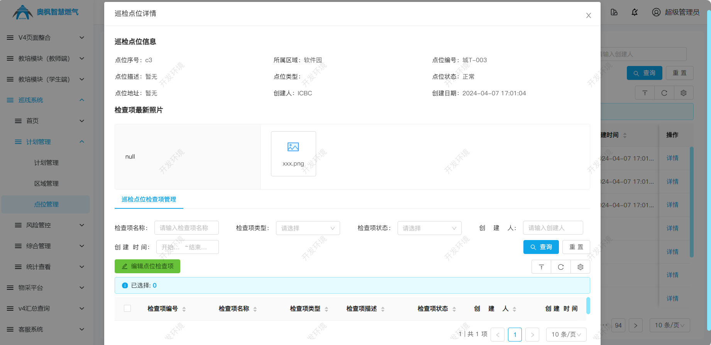Click the document icon in top header

pyautogui.click(x=614, y=12)
